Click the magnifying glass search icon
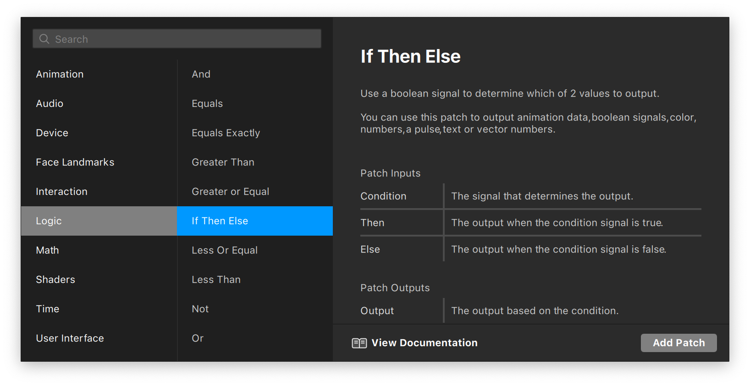This screenshot has height=386, width=750. tap(44, 39)
